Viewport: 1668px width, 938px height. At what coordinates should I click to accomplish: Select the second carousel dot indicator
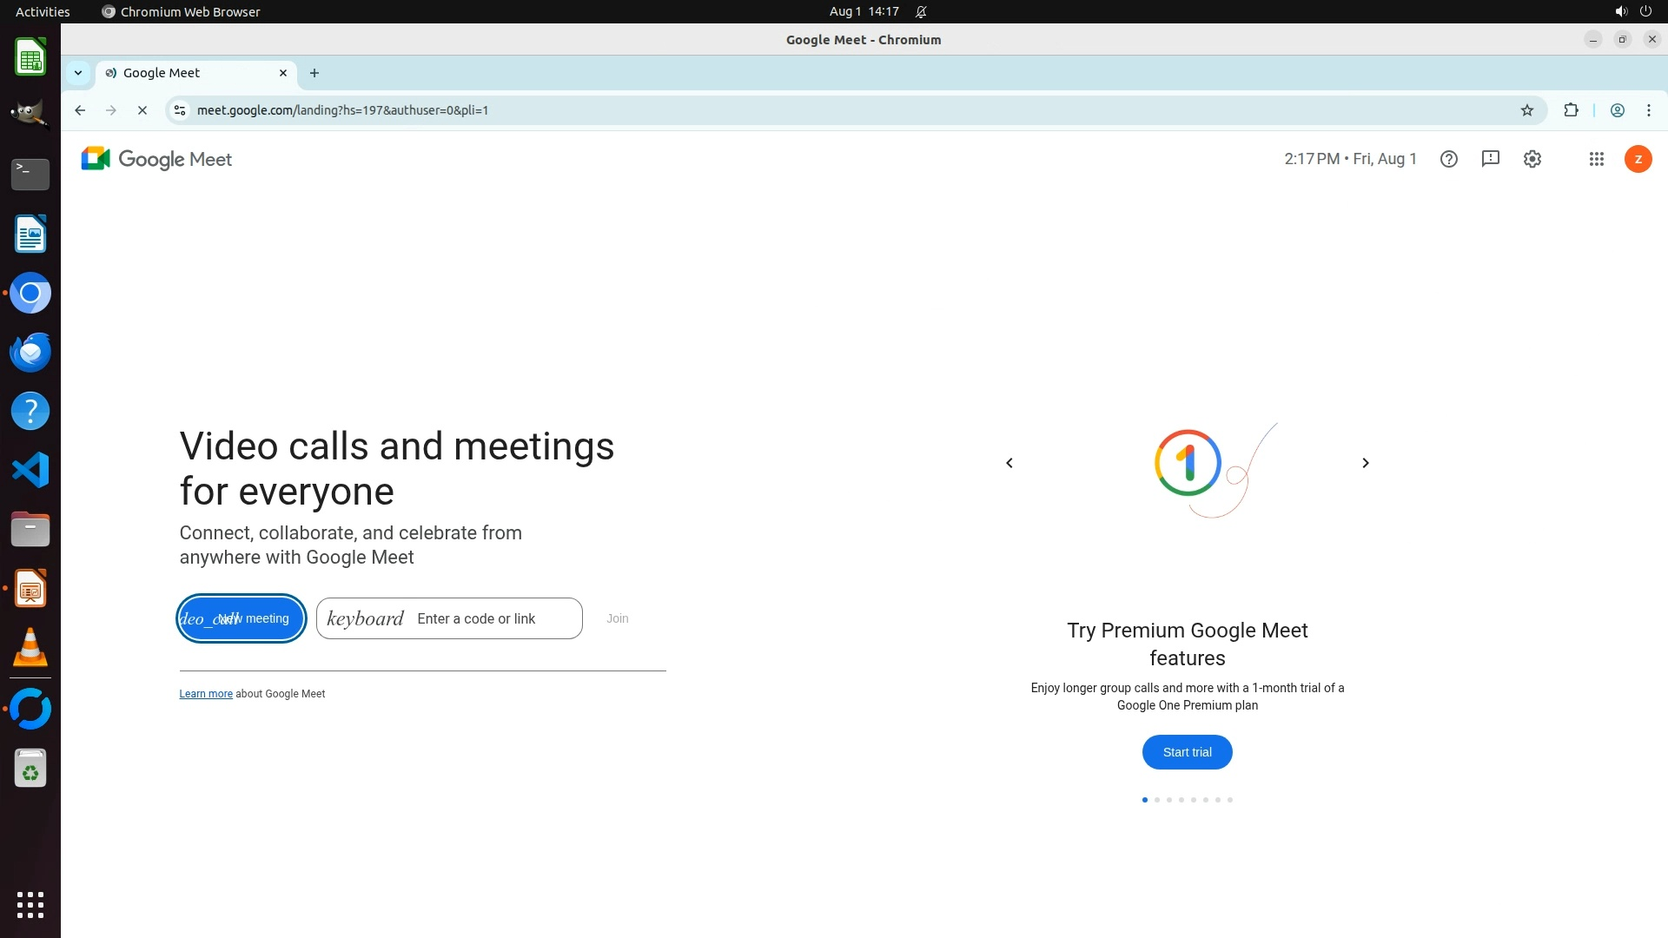[x=1156, y=800]
